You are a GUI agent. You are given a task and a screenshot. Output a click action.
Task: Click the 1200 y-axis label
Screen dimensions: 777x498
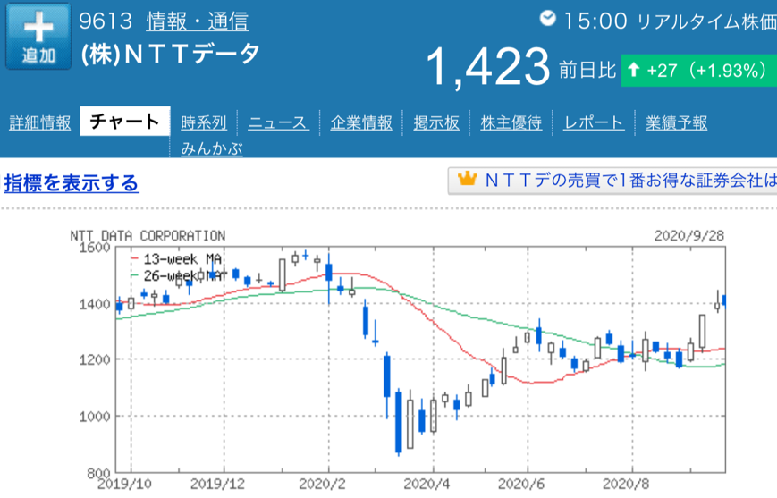coord(95,359)
